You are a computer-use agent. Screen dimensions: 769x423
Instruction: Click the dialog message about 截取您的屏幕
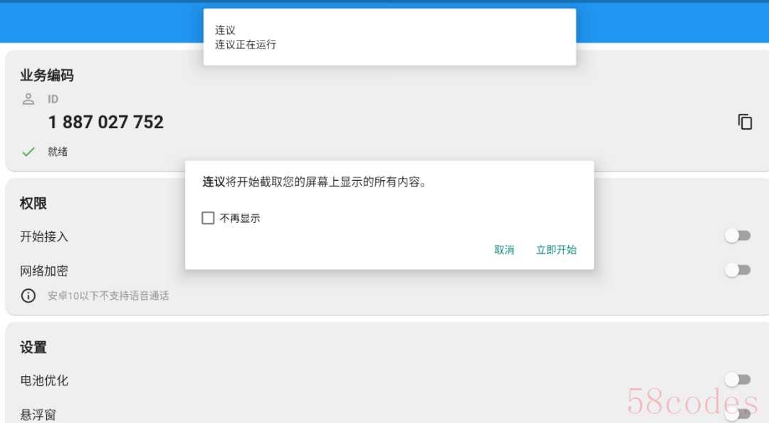[315, 182]
